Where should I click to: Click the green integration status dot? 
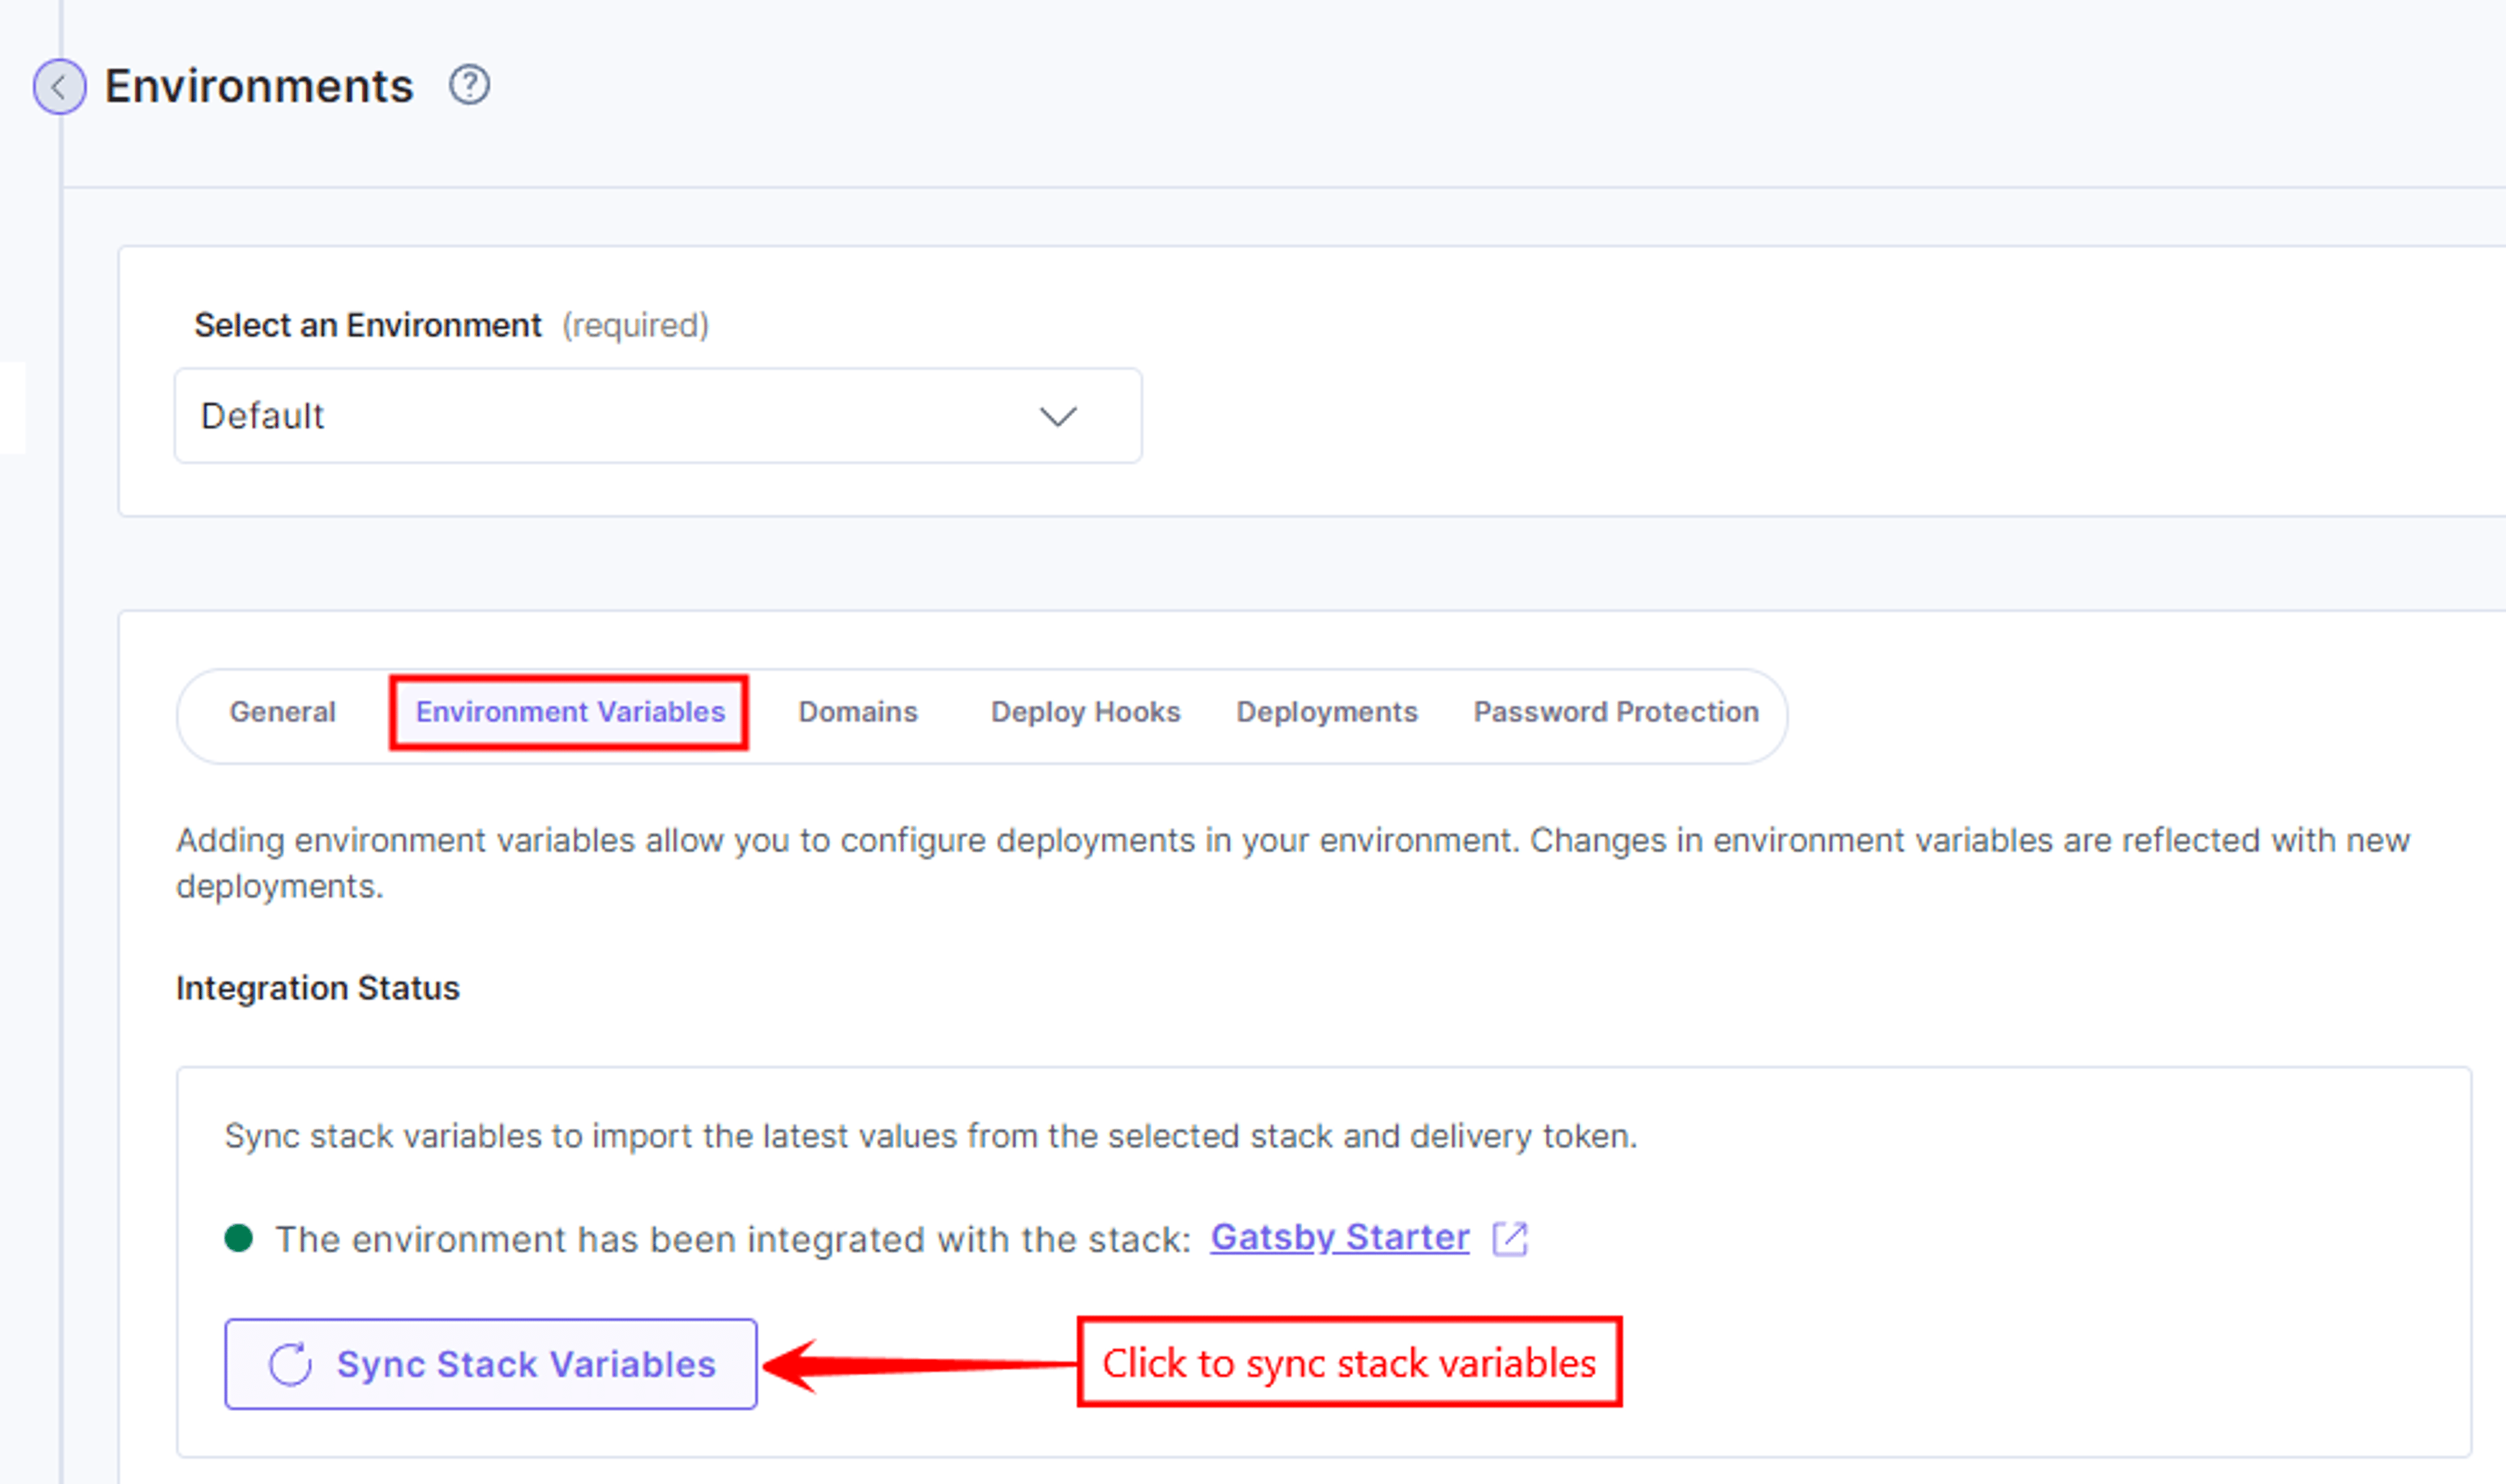point(238,1238)
